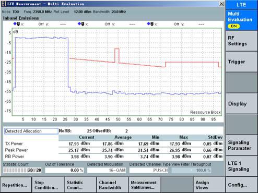
Task: Open the Detected Allocation selector
Action: point(31,131)
